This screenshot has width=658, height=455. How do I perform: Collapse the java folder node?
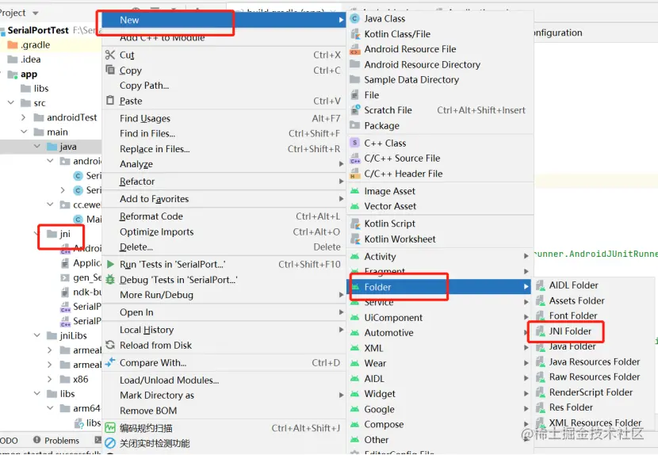(x=37, y=146)
